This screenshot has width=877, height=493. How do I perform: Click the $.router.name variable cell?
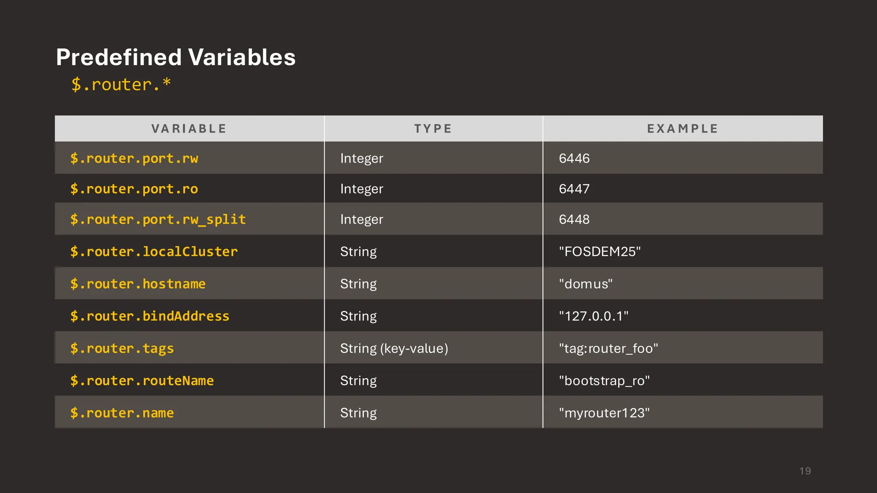(122, 413)
